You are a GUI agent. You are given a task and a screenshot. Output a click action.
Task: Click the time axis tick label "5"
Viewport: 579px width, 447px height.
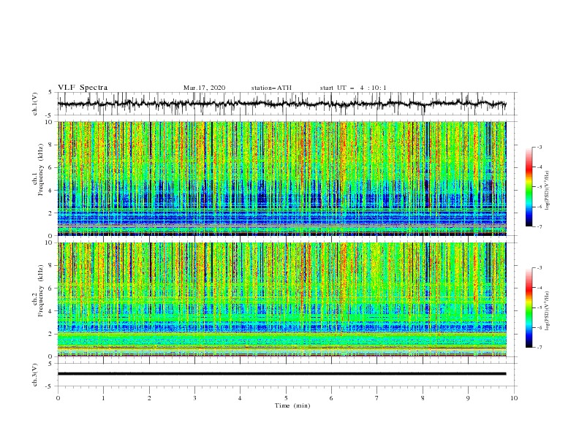tap(286, 398)
